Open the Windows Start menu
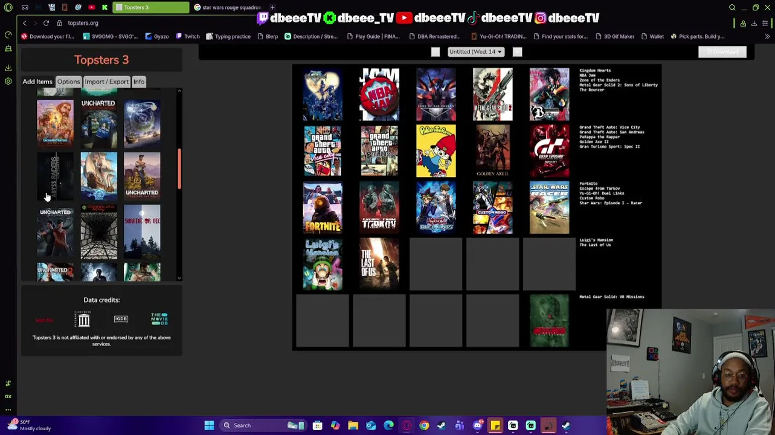Viewport: 775px width, 435px height. 209,425
